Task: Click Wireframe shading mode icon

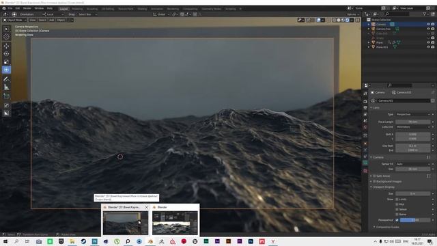Action: pyautogui.click(x=334, y=20)
